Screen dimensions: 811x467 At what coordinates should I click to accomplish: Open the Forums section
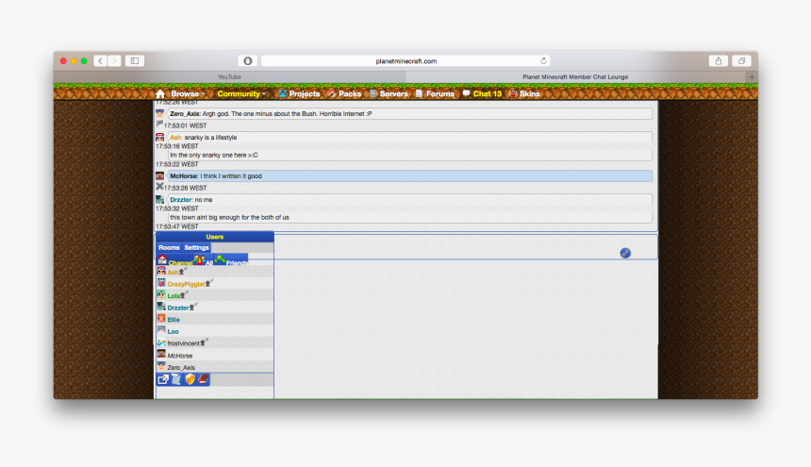435,93
